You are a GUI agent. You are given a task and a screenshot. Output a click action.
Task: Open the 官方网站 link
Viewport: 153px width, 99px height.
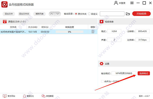pos(9,96)
